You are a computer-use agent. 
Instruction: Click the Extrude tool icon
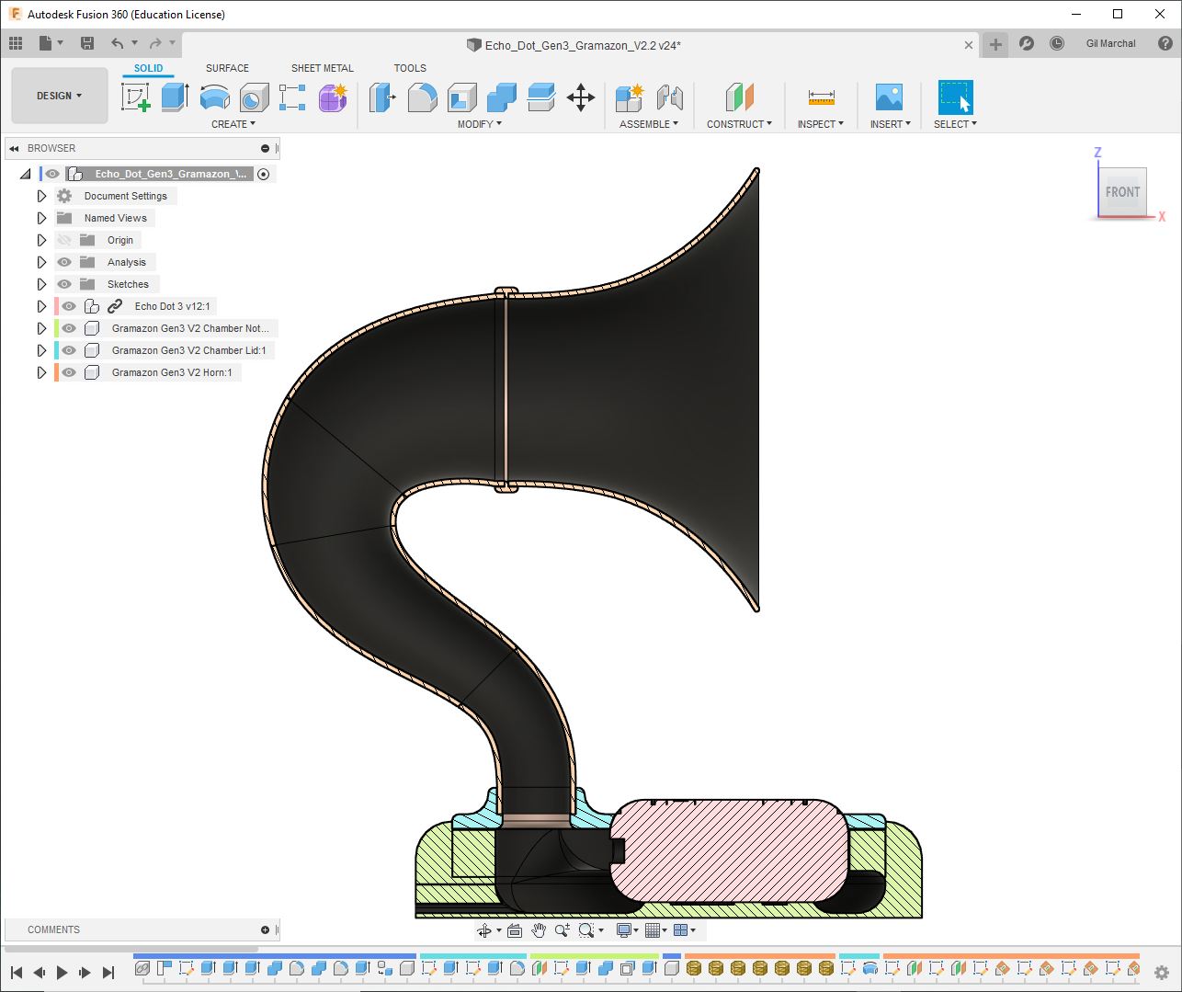[175, 97]
